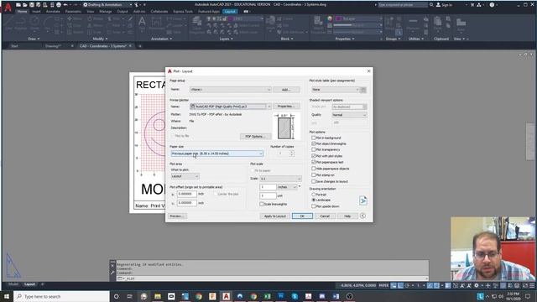Switch to the Insert ribbon tab
537x302 pixels.
[x=36, y=11]
